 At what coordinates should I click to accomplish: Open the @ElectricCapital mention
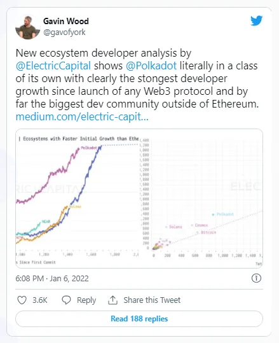(x=53, y=66)
